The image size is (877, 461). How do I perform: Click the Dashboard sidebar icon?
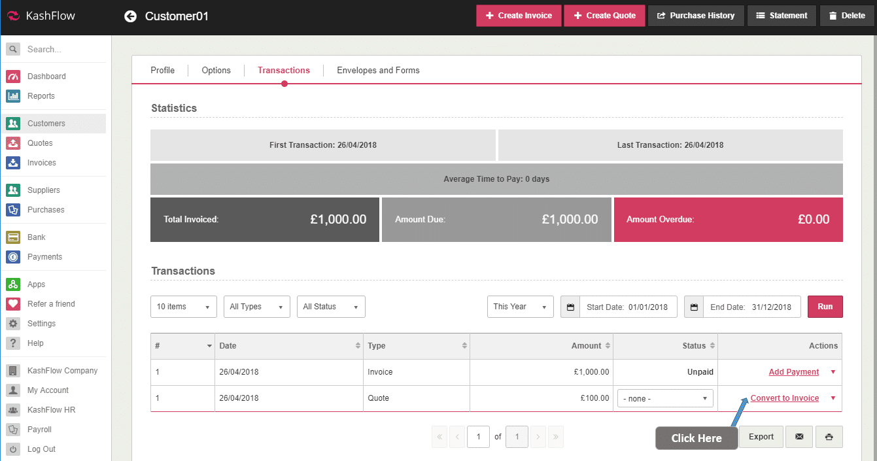tap(13, 77)
